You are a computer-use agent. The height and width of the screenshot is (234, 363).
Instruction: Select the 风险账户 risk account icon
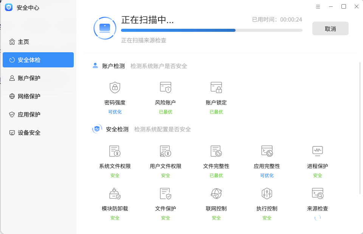(x=165, y=87)
